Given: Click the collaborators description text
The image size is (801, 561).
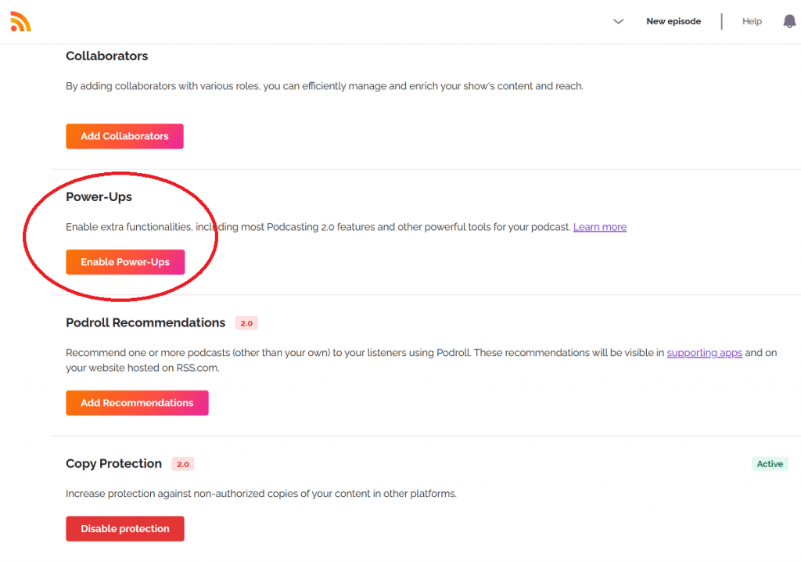Looking at the screenshot, I should tap(324, 86).
